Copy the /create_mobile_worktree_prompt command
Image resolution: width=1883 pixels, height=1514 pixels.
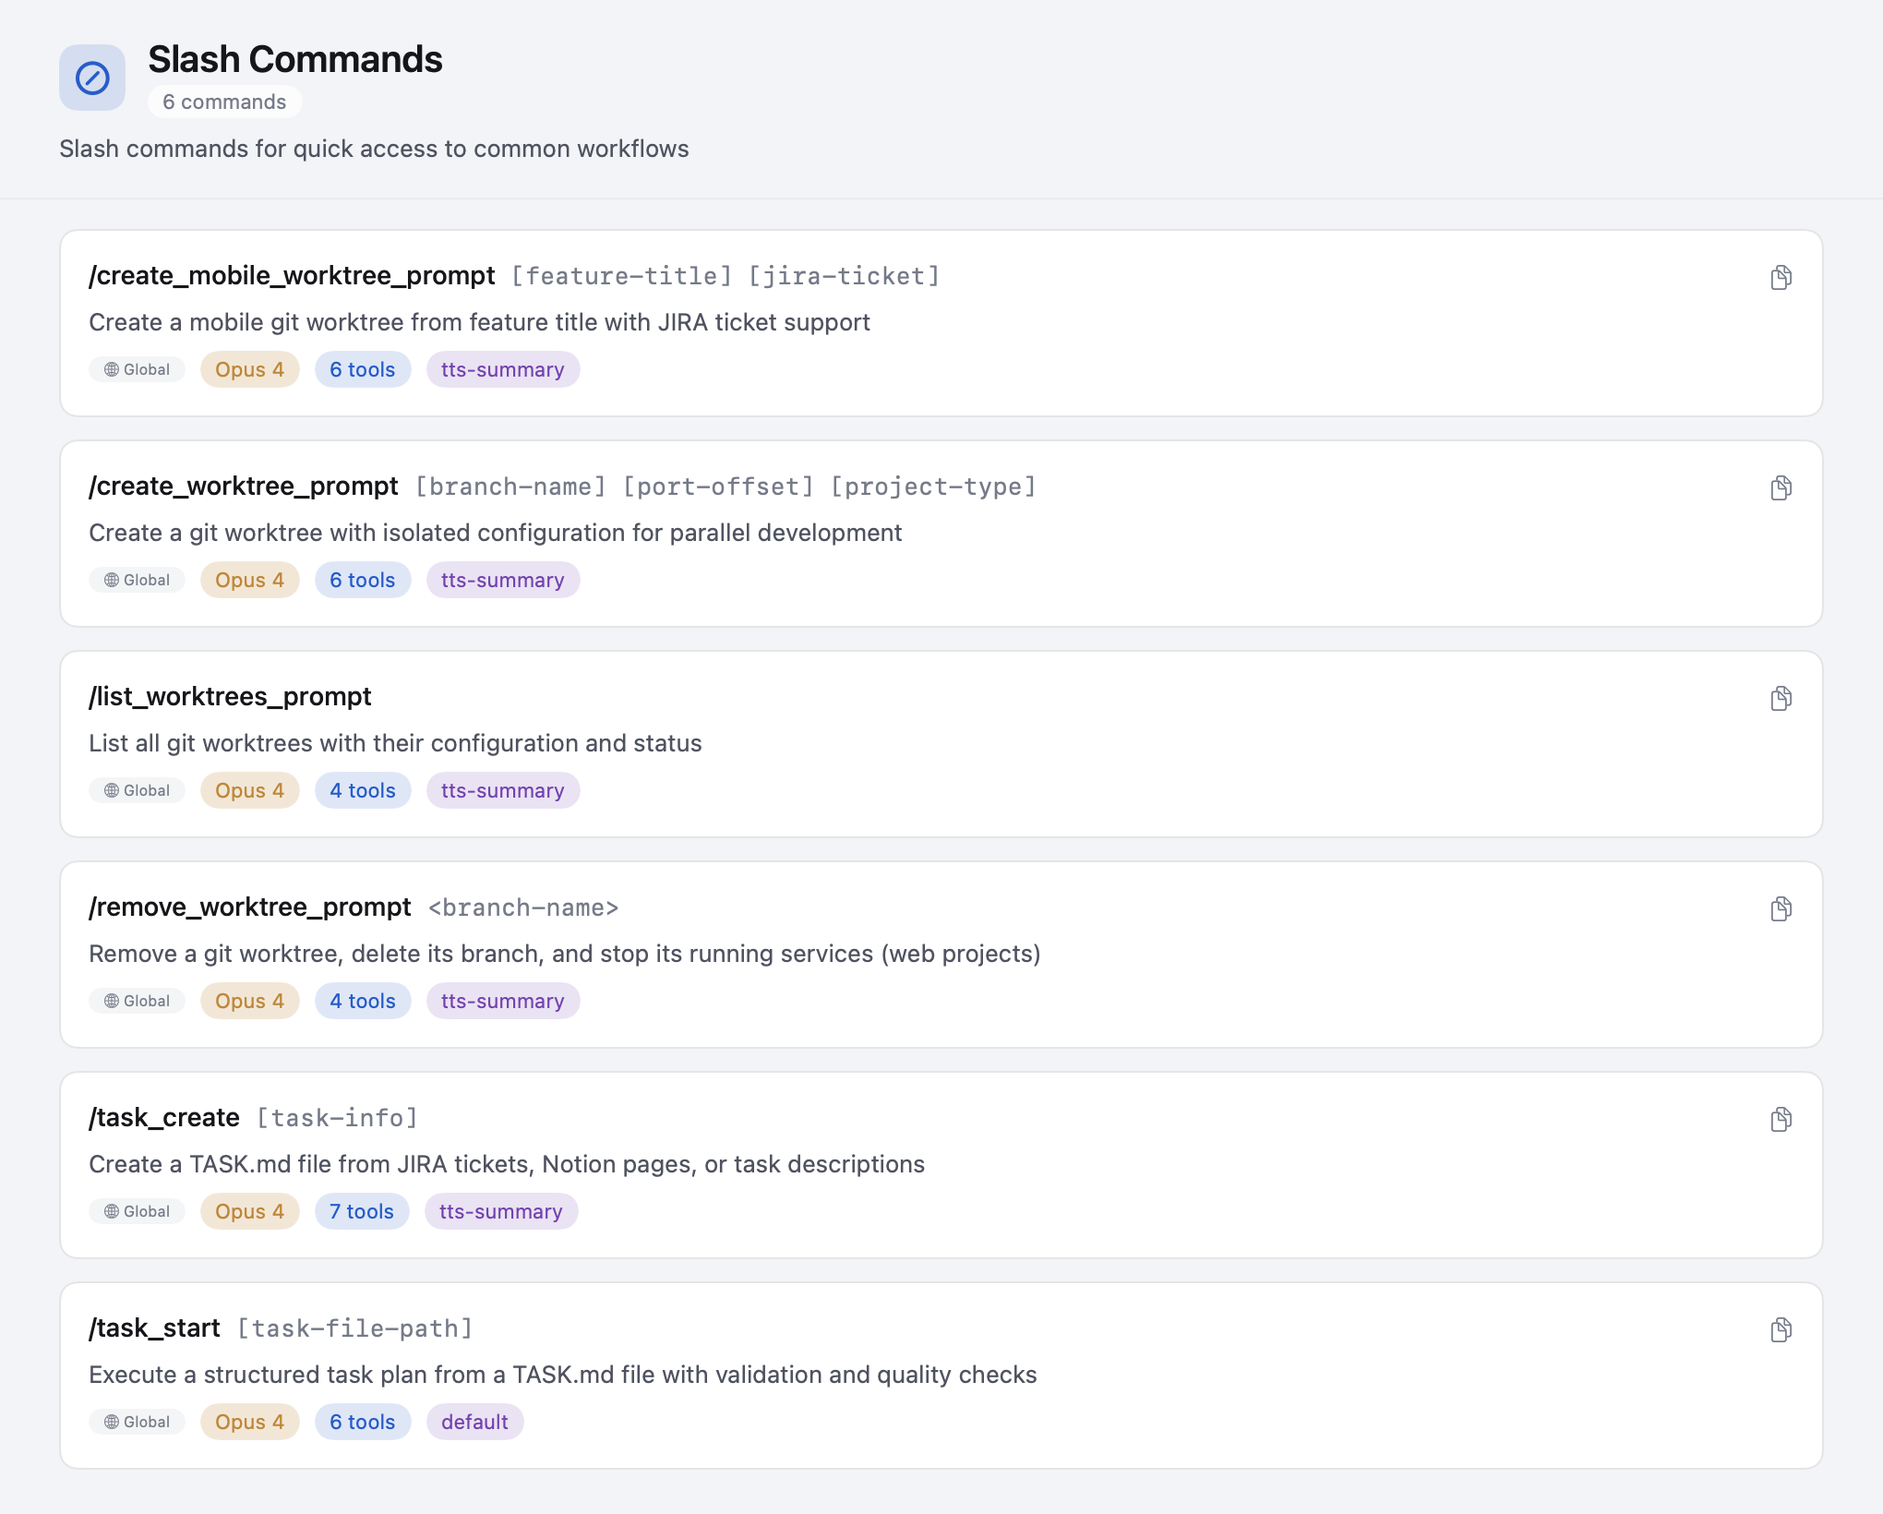pyautogui.click(x=1781, y=277)
